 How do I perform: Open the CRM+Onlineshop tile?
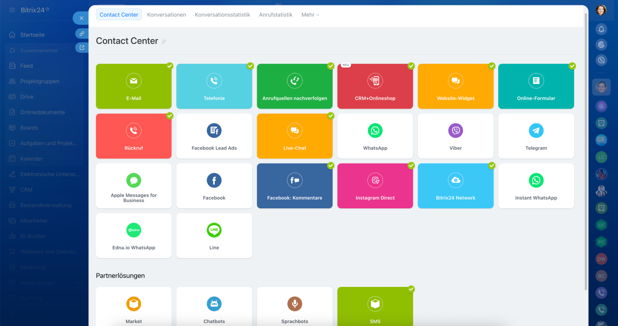coord(375,86)
